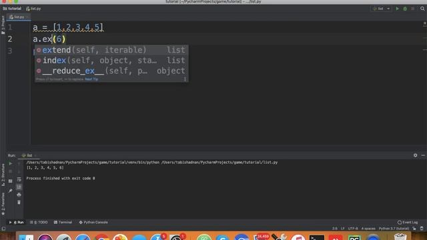Change 4 spaces indent setting
Viewport: 427px width, 240px height.
pos(368,229)
